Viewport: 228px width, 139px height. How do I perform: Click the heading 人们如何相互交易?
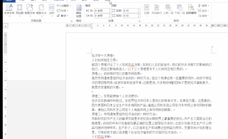tap(104, 60)
